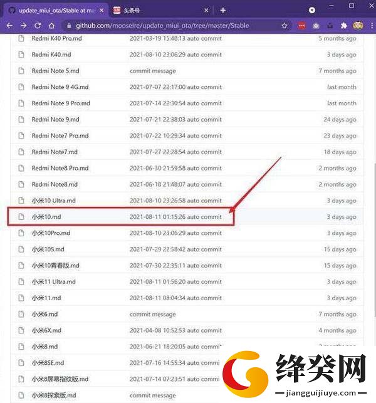Image resolution: width=376 pixels, height=403 pixels.
Task: Open file Redmi Note7.md
Action: 55,152
